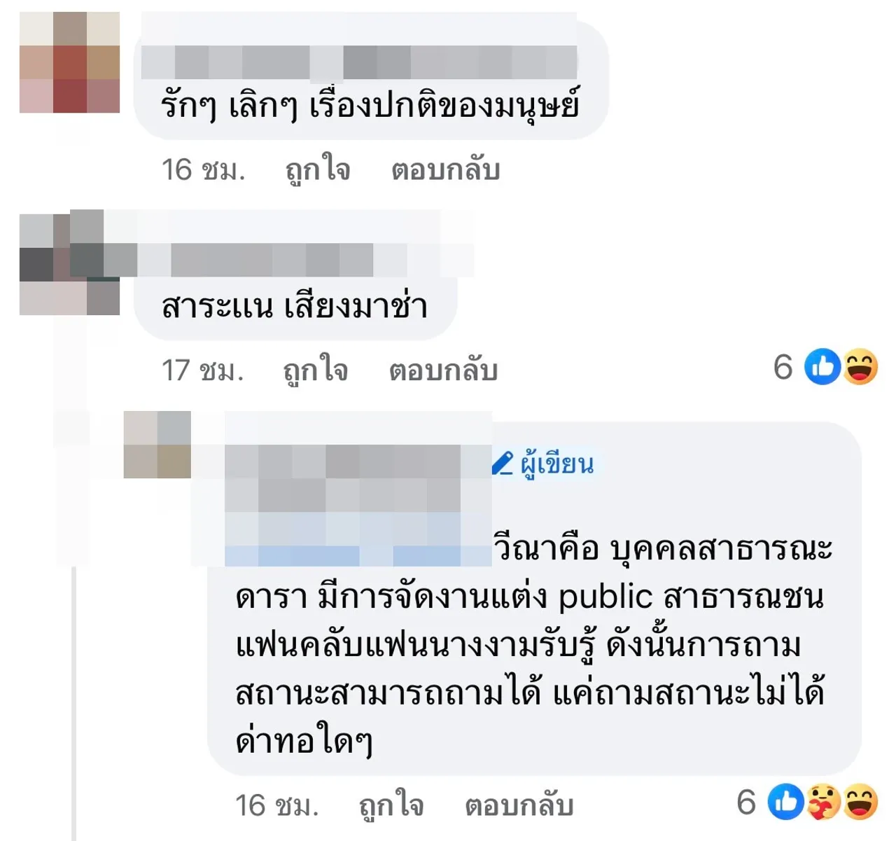Click the 17 ชม. timestamp link
Image resolution: width=896 pixels, height=841 pixels.
(203, 370)
